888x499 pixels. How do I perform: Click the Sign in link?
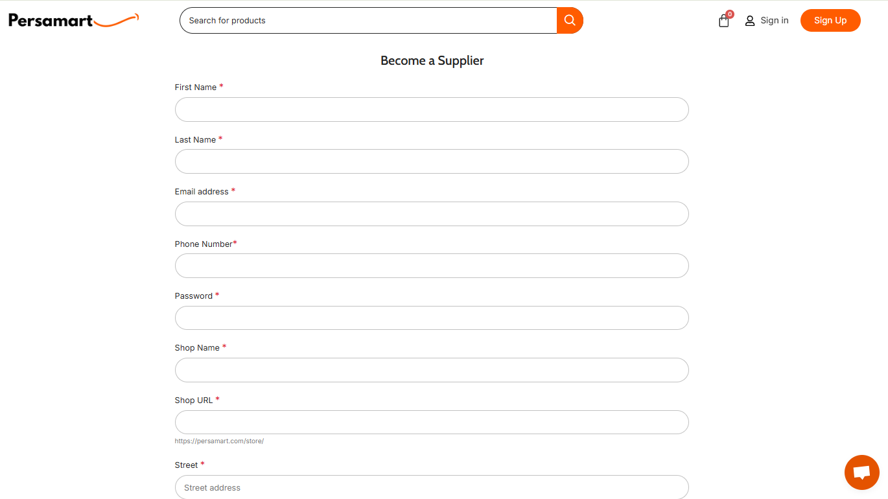coord(774,21)
